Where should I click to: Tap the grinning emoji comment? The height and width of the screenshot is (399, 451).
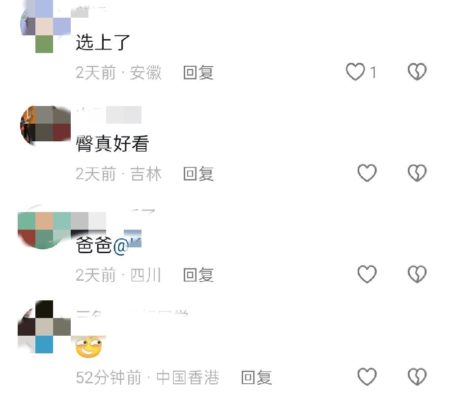[88, 347]
